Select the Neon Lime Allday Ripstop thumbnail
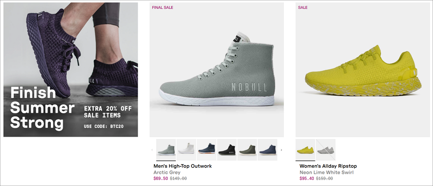 tap(305, 150)
